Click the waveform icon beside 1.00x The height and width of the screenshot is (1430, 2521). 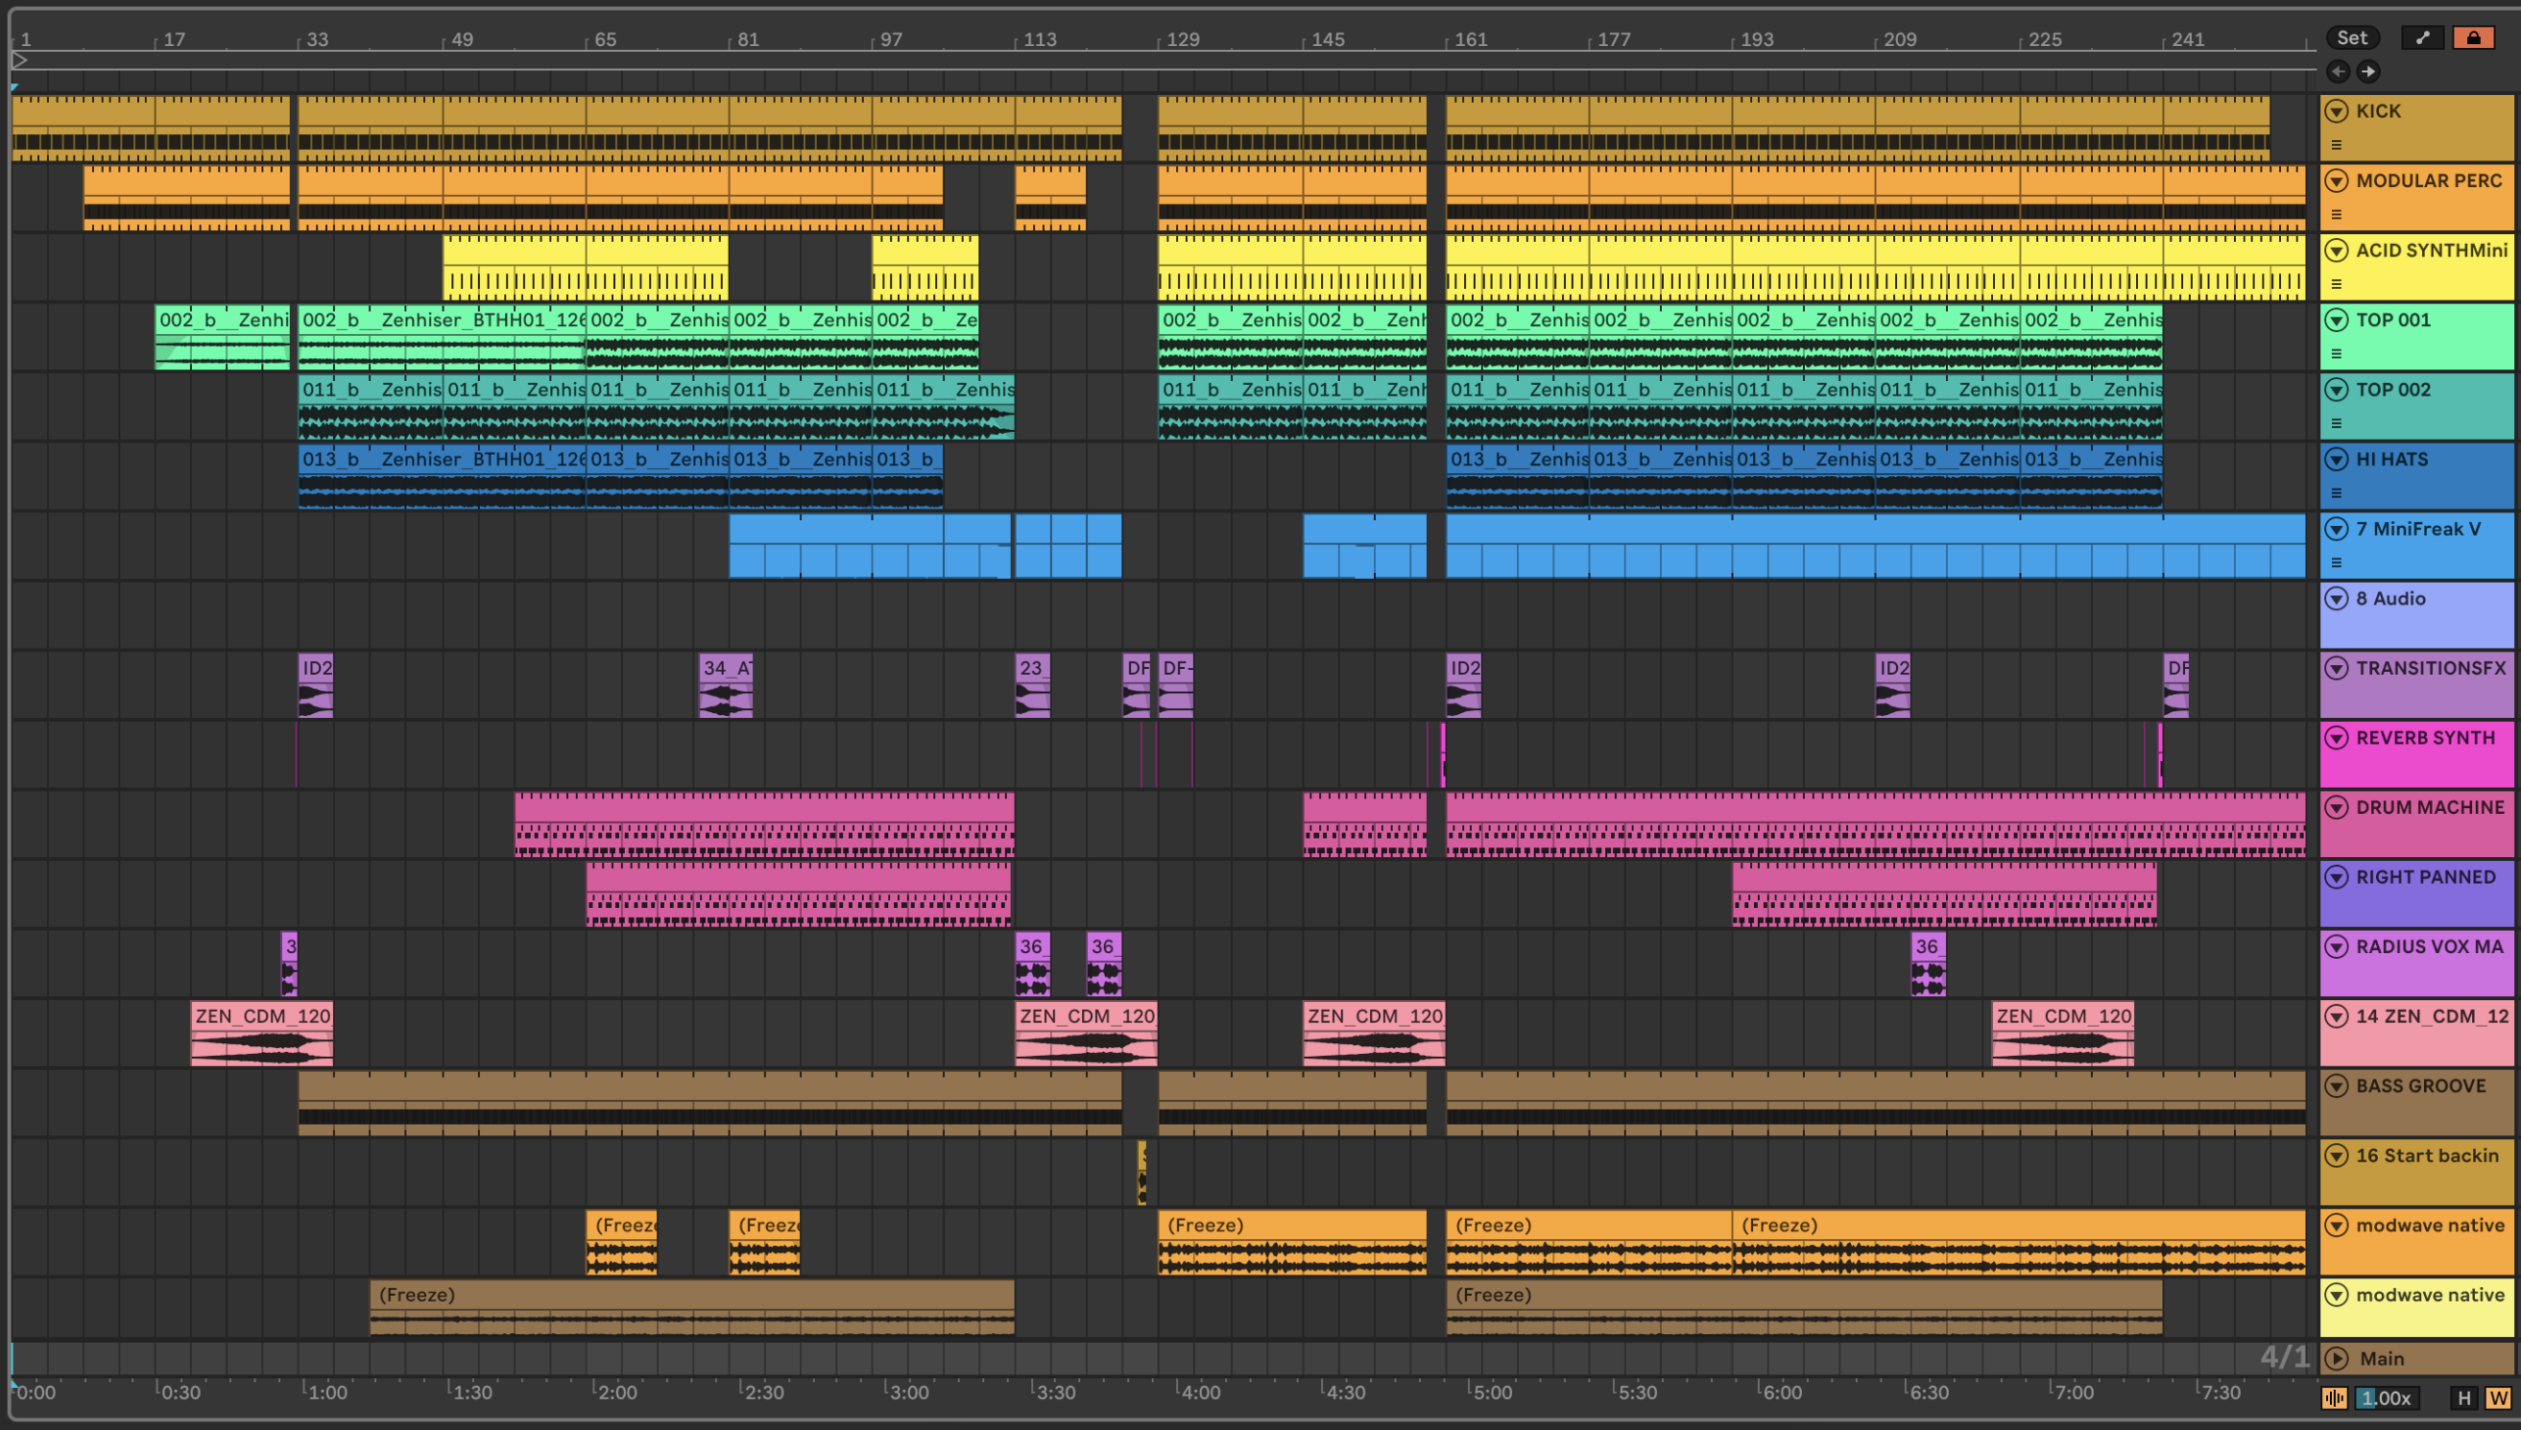tap(2335, 1397)
